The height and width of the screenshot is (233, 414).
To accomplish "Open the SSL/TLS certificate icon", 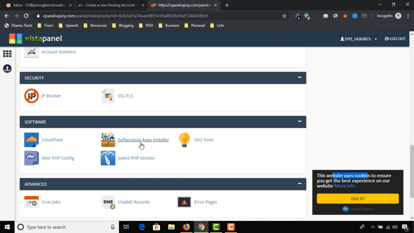I will pyautogui.click(x=108, y=95).
